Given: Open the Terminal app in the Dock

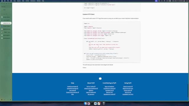Looking at the screenshot, I should (x=92, y=103).
